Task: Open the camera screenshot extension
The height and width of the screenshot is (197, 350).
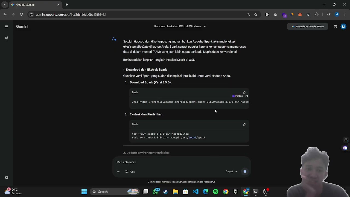Action: tap(275, 15)
